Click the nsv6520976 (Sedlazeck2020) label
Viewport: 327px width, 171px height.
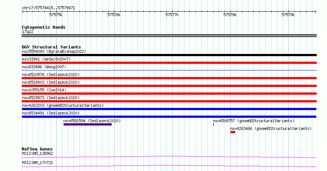coord(51,74)
